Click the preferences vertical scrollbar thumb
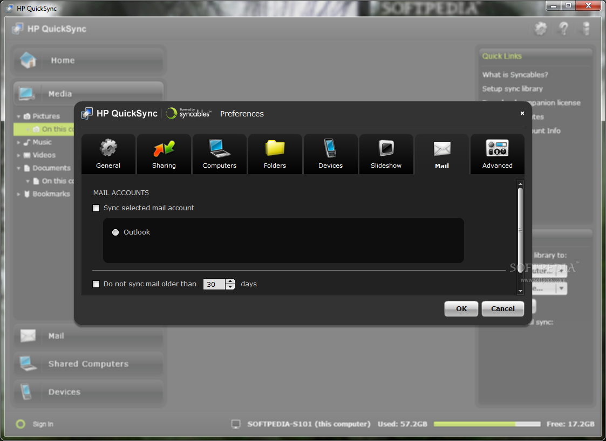606x441 pixels. 520,230
